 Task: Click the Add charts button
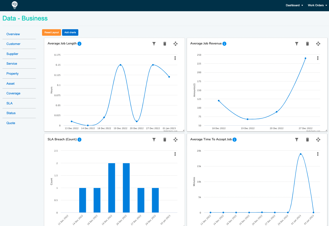coord(70,32)
